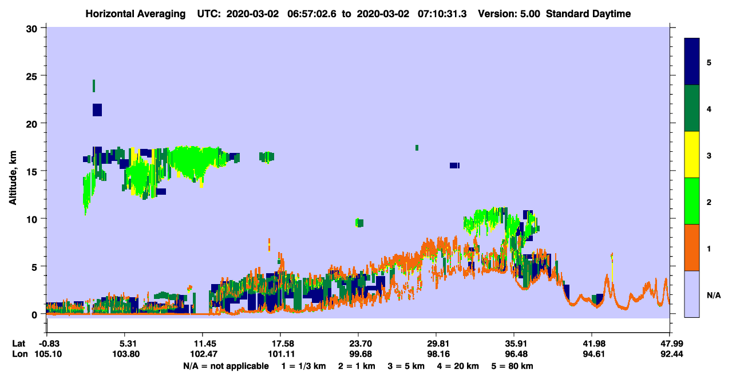Click the 10 km altitude tick label
Viewport: 744px width, 382px height.
(33, 219)
